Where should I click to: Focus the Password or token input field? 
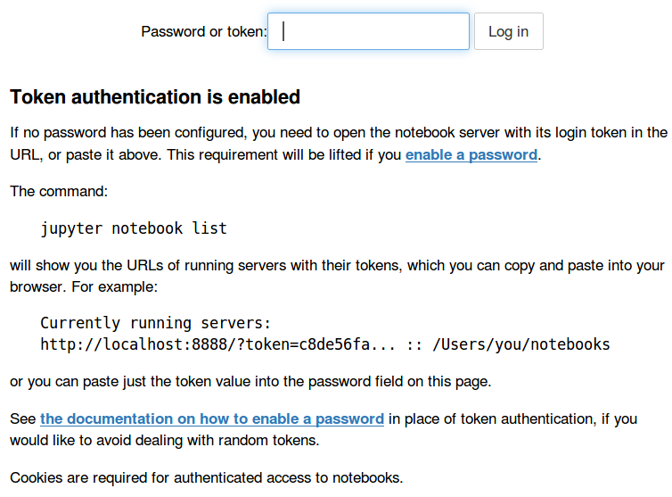(368, 31)
